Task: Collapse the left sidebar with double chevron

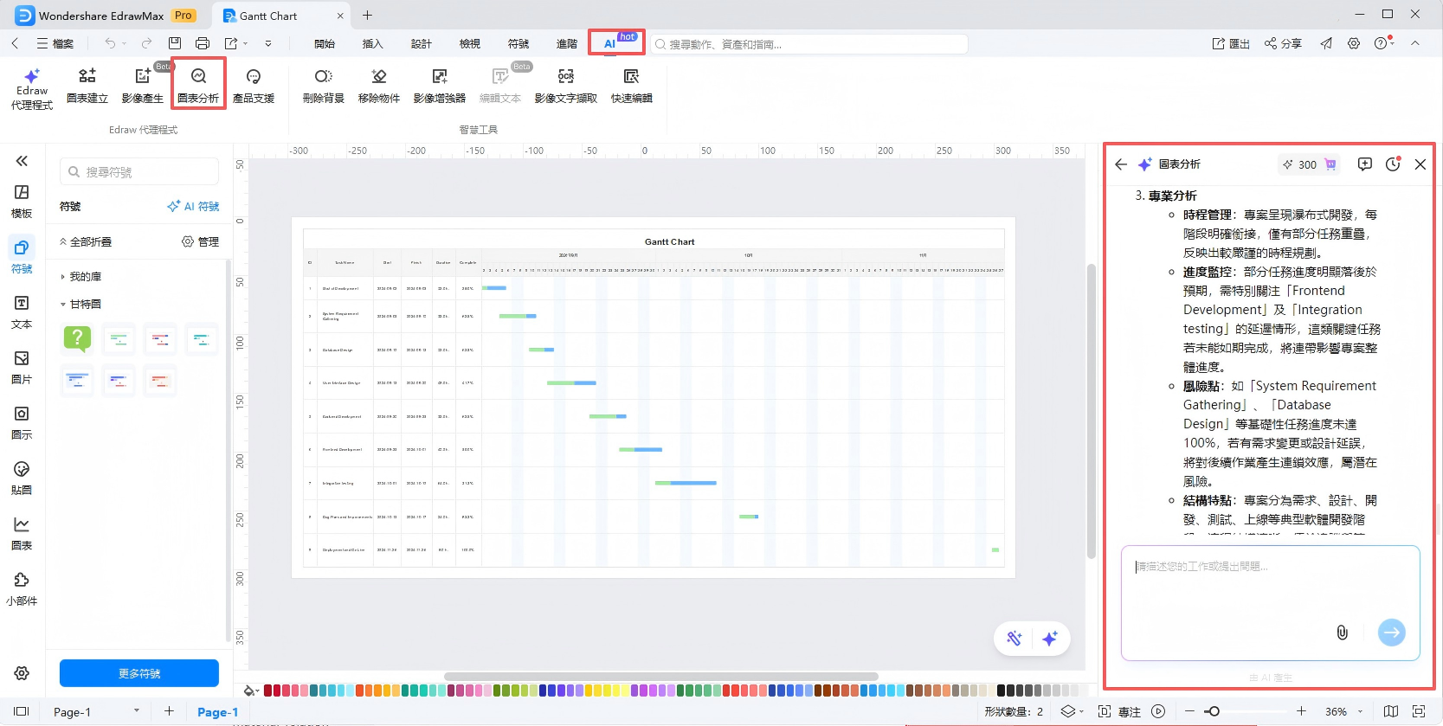Action: (22, 161)
